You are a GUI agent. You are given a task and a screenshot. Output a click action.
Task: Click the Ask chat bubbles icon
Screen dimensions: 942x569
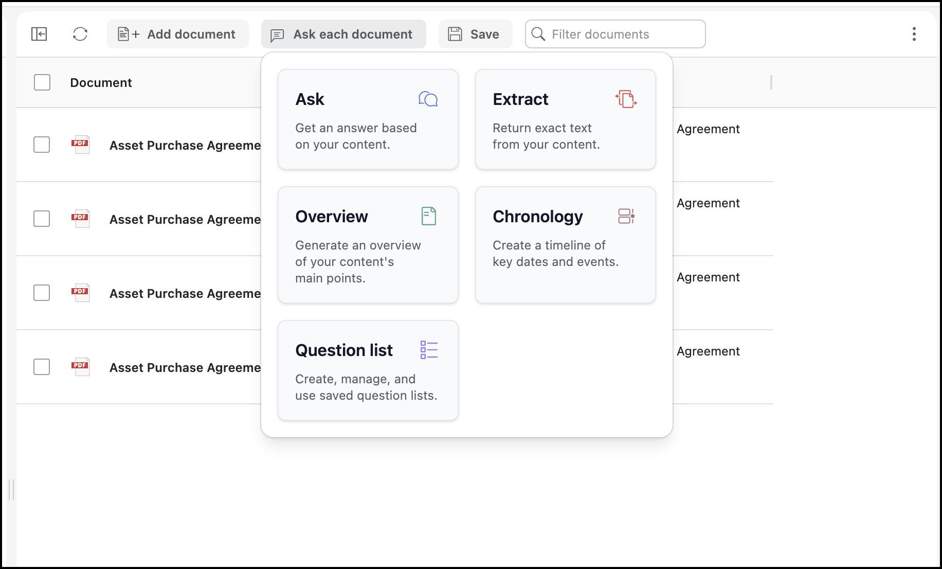click(x=428, y=99)
